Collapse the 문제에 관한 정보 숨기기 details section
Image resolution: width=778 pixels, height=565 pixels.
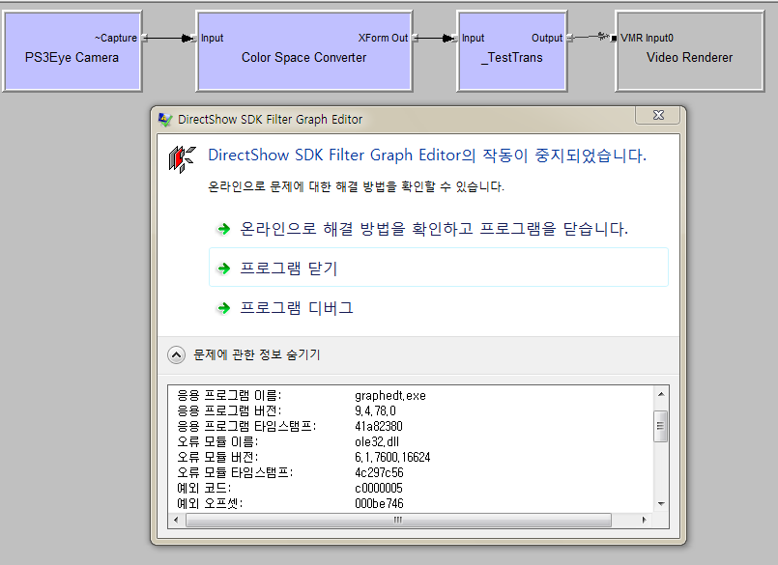pos(176,354)
